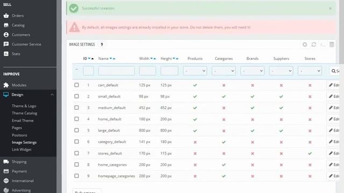The image size is (344, 193).
Task: Click the Search filter button
Action: (x=335, y=71)
